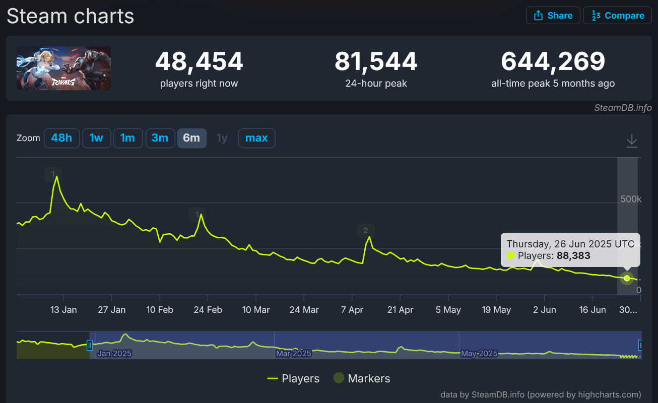Toggle the Players series in legend
This screenshot has width=658, height=403.
[293, 378]
